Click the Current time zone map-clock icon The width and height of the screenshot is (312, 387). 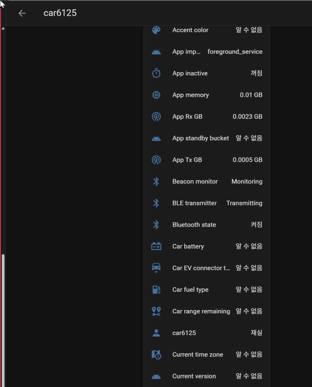click(156, 355)
